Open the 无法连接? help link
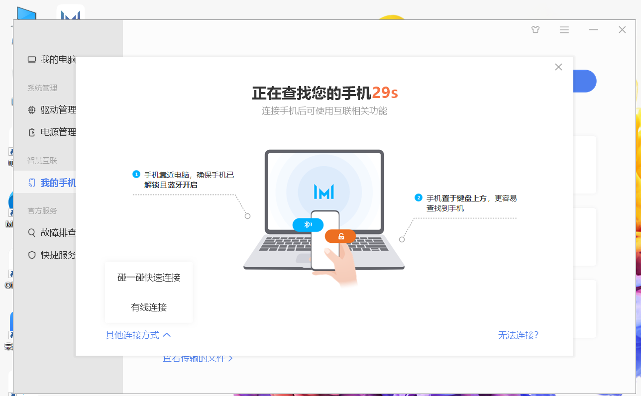 (518, 335)
